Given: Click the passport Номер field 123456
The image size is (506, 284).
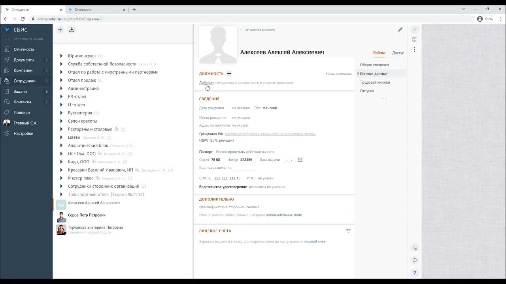Looking at the screenshot, I should tap(247, 160).
